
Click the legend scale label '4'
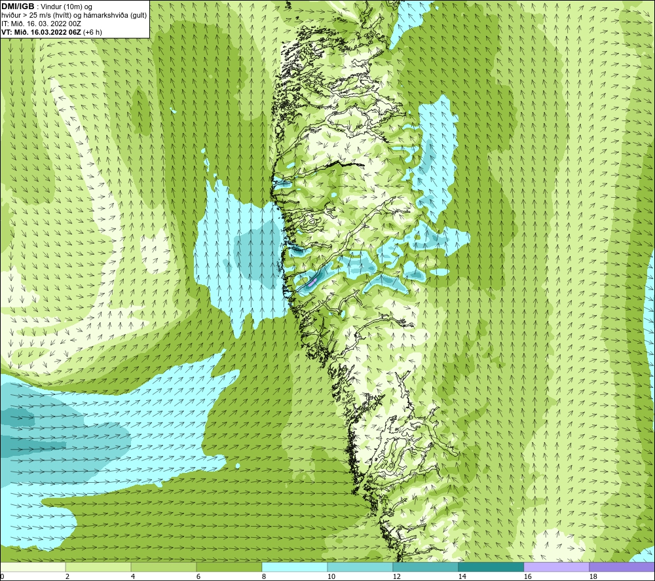(x=133, y=576)
